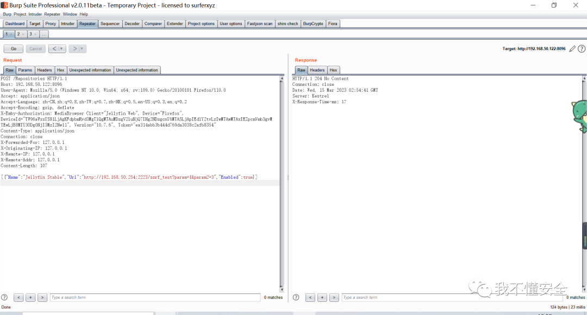
Task: Go to next match in request search
Action: coord(42,298)
